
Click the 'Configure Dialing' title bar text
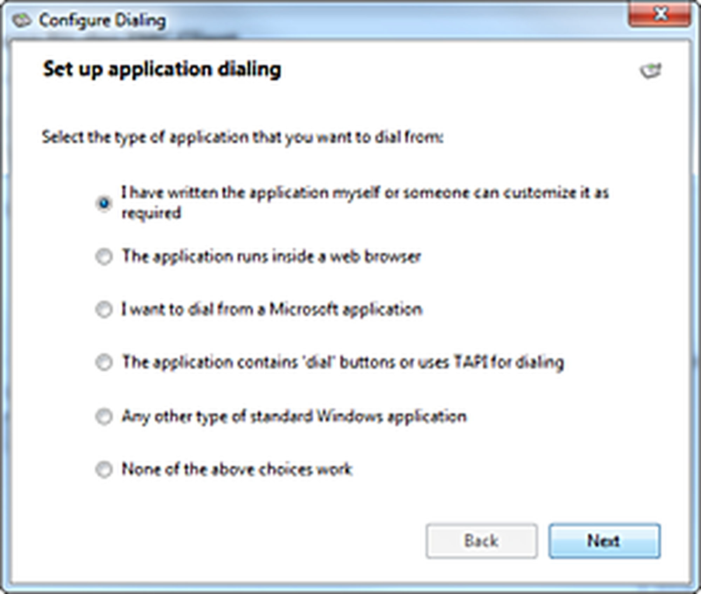tap(102, 20)
